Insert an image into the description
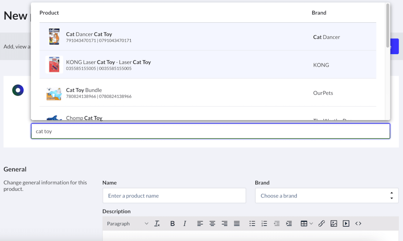This screenshot has width=403, height=241. (334, 223)
